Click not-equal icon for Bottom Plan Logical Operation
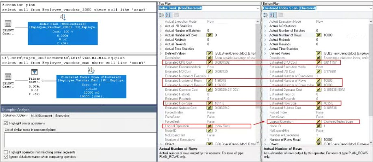 319,122
